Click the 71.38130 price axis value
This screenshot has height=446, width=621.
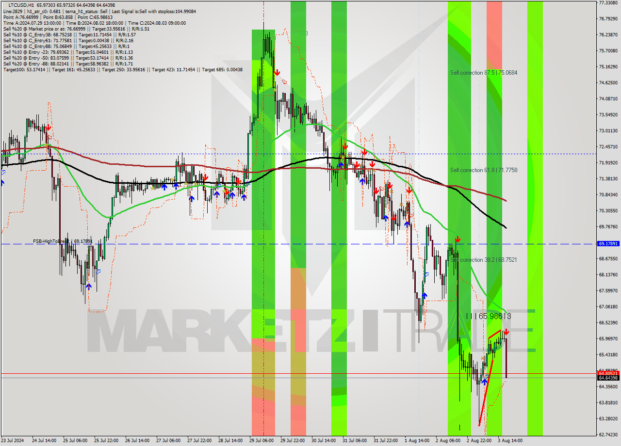(608, 179)
